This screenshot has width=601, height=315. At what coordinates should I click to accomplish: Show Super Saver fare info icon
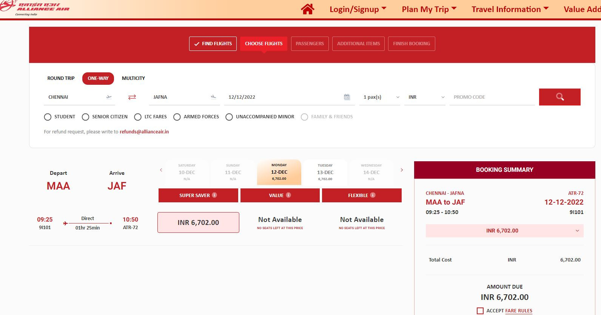point(214,195)
